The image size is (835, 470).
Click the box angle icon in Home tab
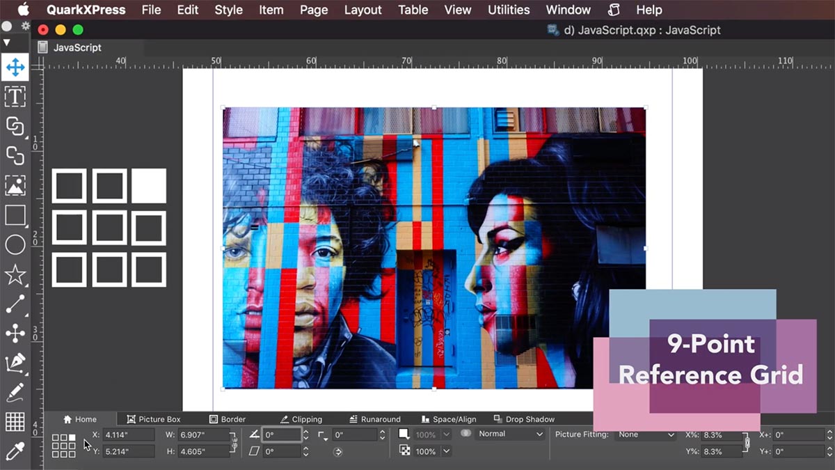pyautogui.click(x=255, y=434)
